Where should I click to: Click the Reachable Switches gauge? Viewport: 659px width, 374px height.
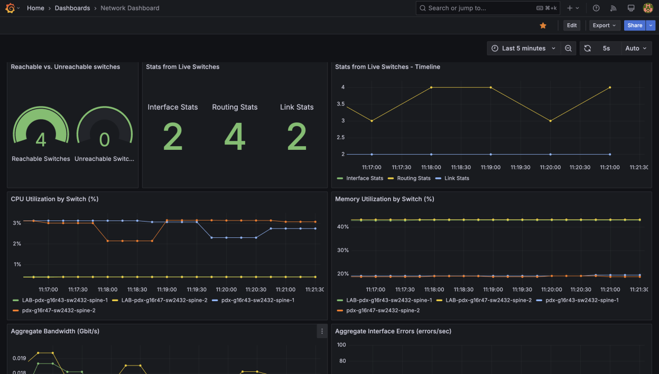41,125
